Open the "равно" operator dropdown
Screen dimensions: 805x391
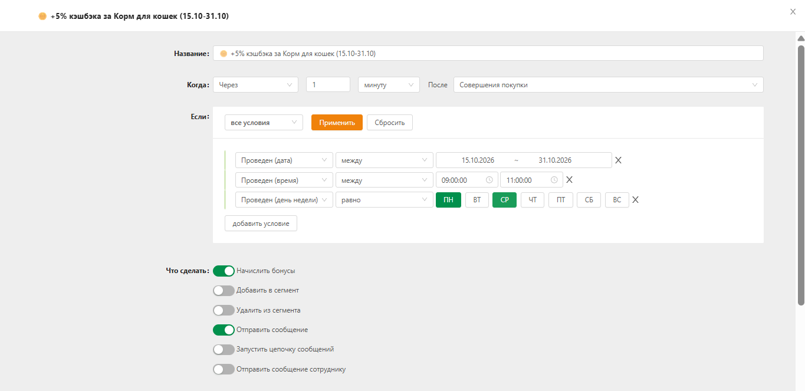[x=385, y=200]
